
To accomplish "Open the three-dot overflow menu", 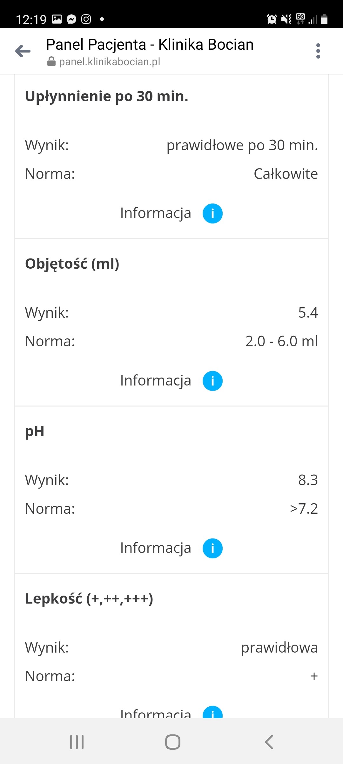I will [x=318, y=51].
